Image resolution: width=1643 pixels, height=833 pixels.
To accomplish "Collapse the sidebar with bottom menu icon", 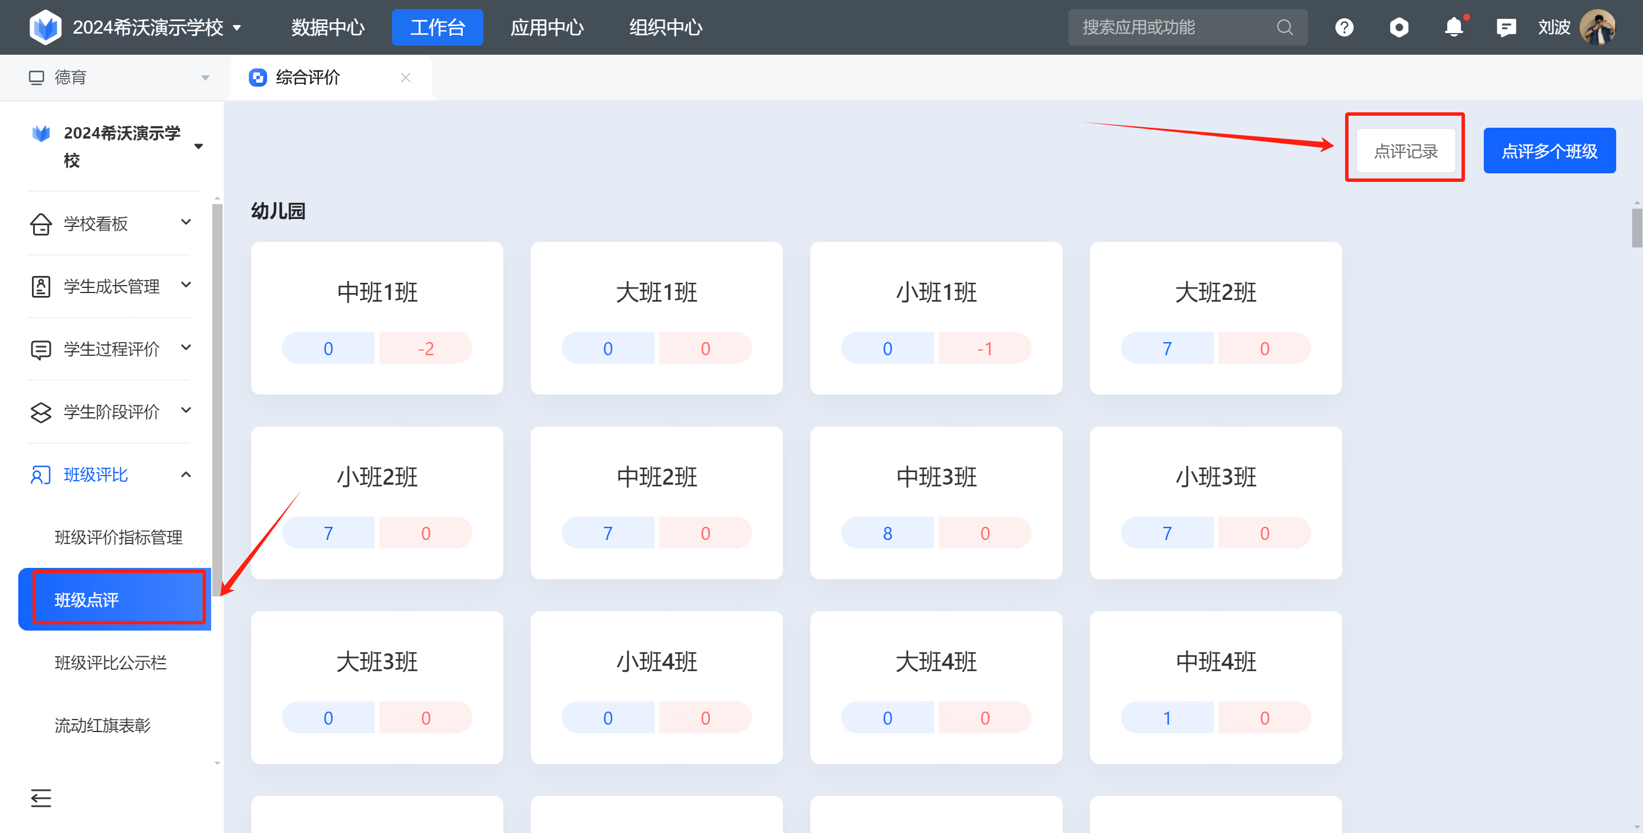I will click(41, 798).
